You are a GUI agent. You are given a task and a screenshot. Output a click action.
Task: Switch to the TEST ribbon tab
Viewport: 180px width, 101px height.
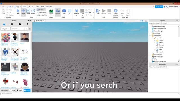click(x=37, y=6)
